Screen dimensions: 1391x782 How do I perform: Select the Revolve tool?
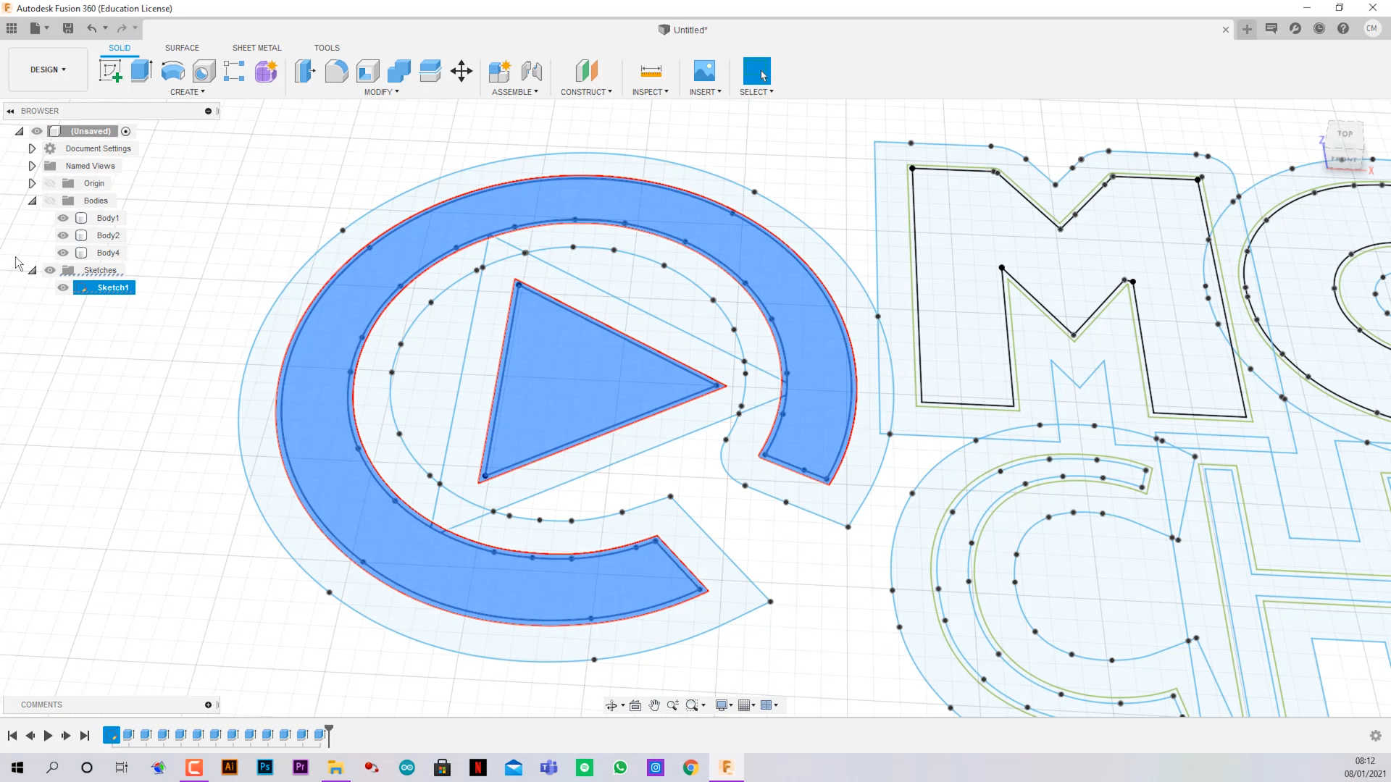[x=172, y=71]
